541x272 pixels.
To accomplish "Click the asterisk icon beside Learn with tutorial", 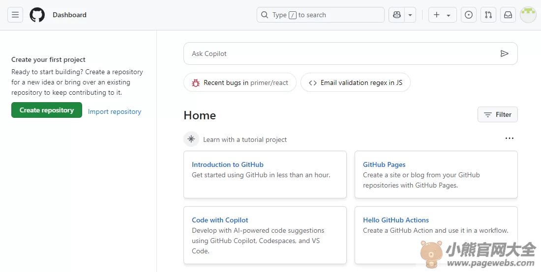I will click(x=191, y=139).
